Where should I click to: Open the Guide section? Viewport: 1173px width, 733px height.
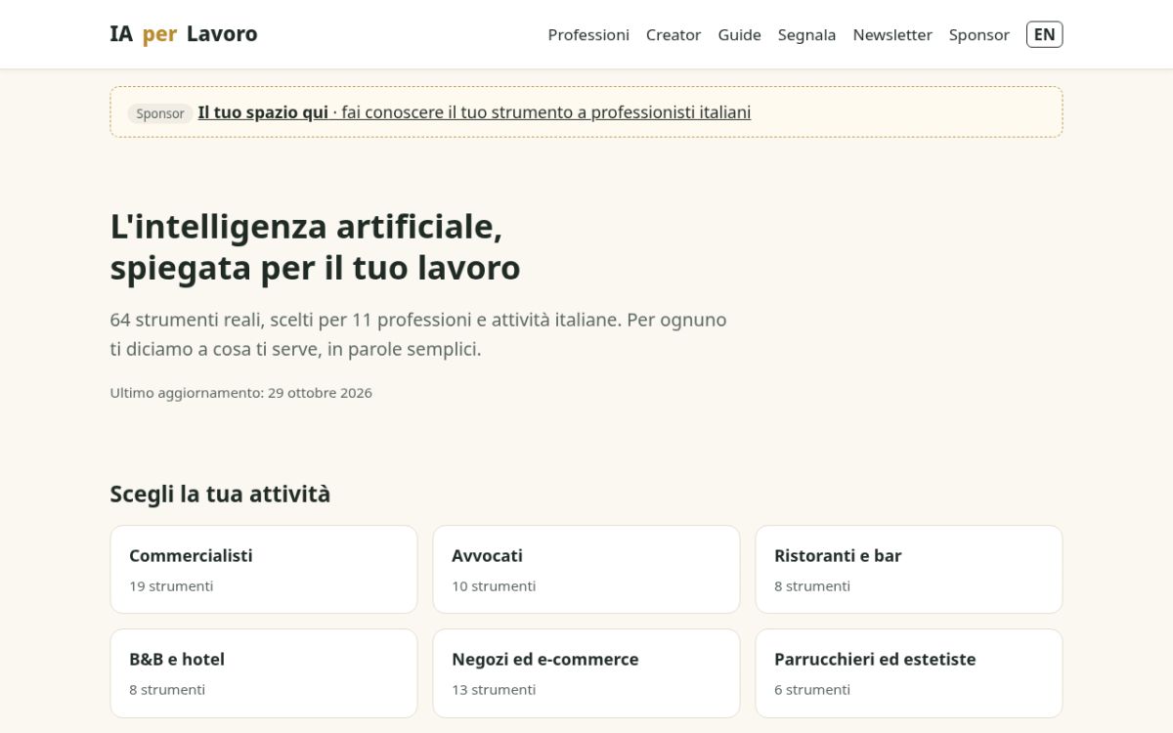739,35
